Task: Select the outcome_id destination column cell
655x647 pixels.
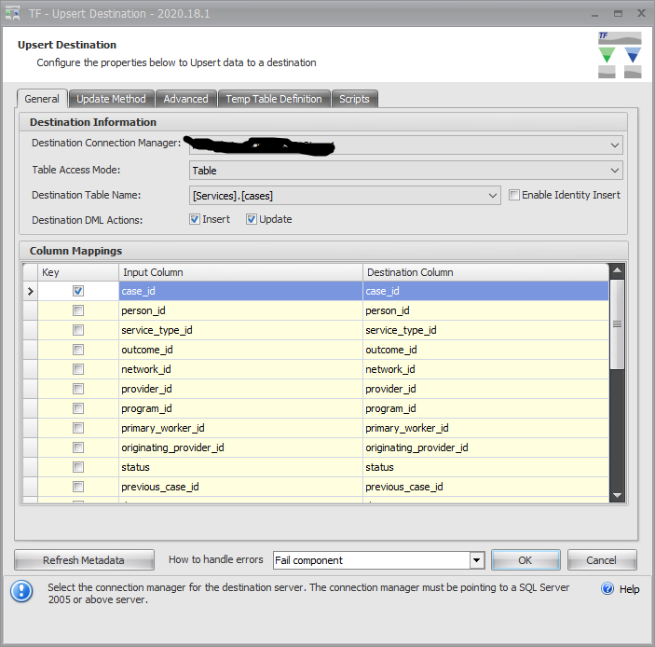Action: point(485,350)
